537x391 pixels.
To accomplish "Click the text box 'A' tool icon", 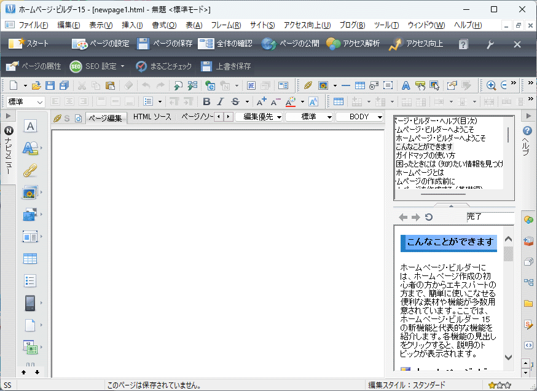I will [x=30, y=126].
